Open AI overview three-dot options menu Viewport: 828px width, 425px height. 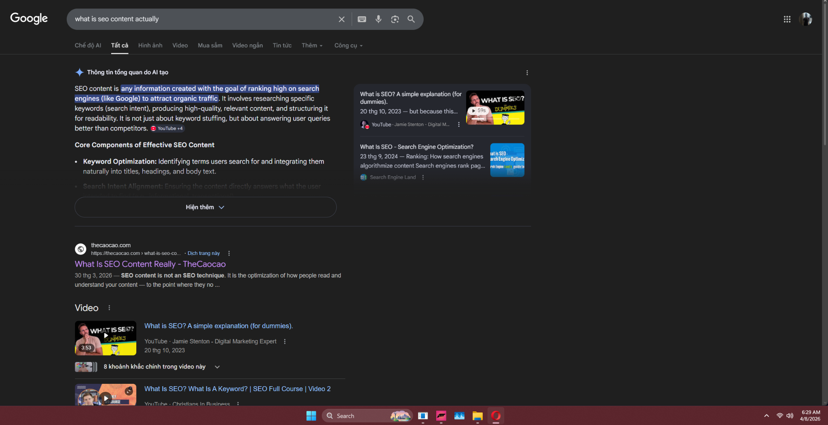tap(527, 73)
